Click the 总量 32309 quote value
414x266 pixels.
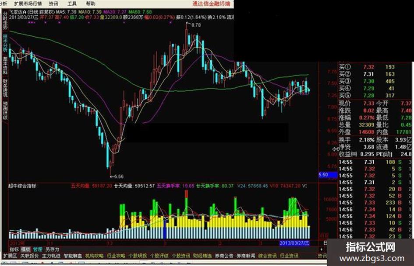(x=367, y=125)
